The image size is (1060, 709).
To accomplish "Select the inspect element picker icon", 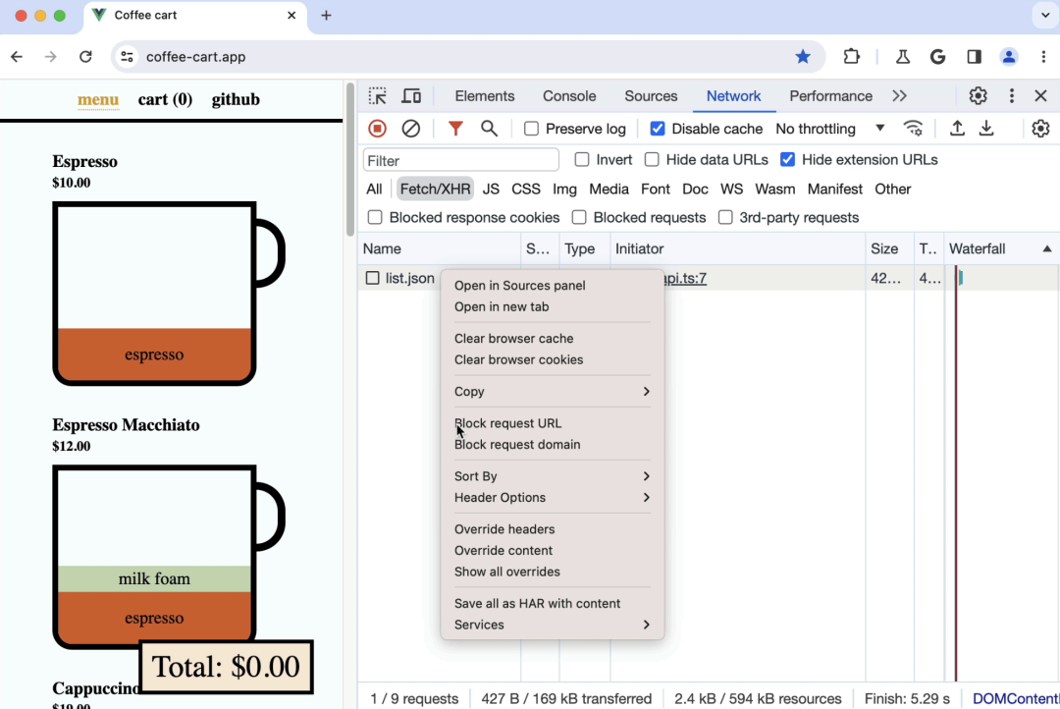I will click(377, 96).
